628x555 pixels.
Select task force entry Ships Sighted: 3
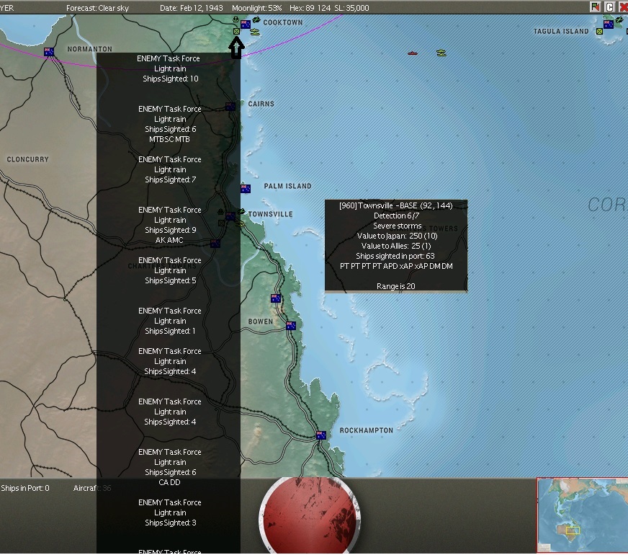169,512
